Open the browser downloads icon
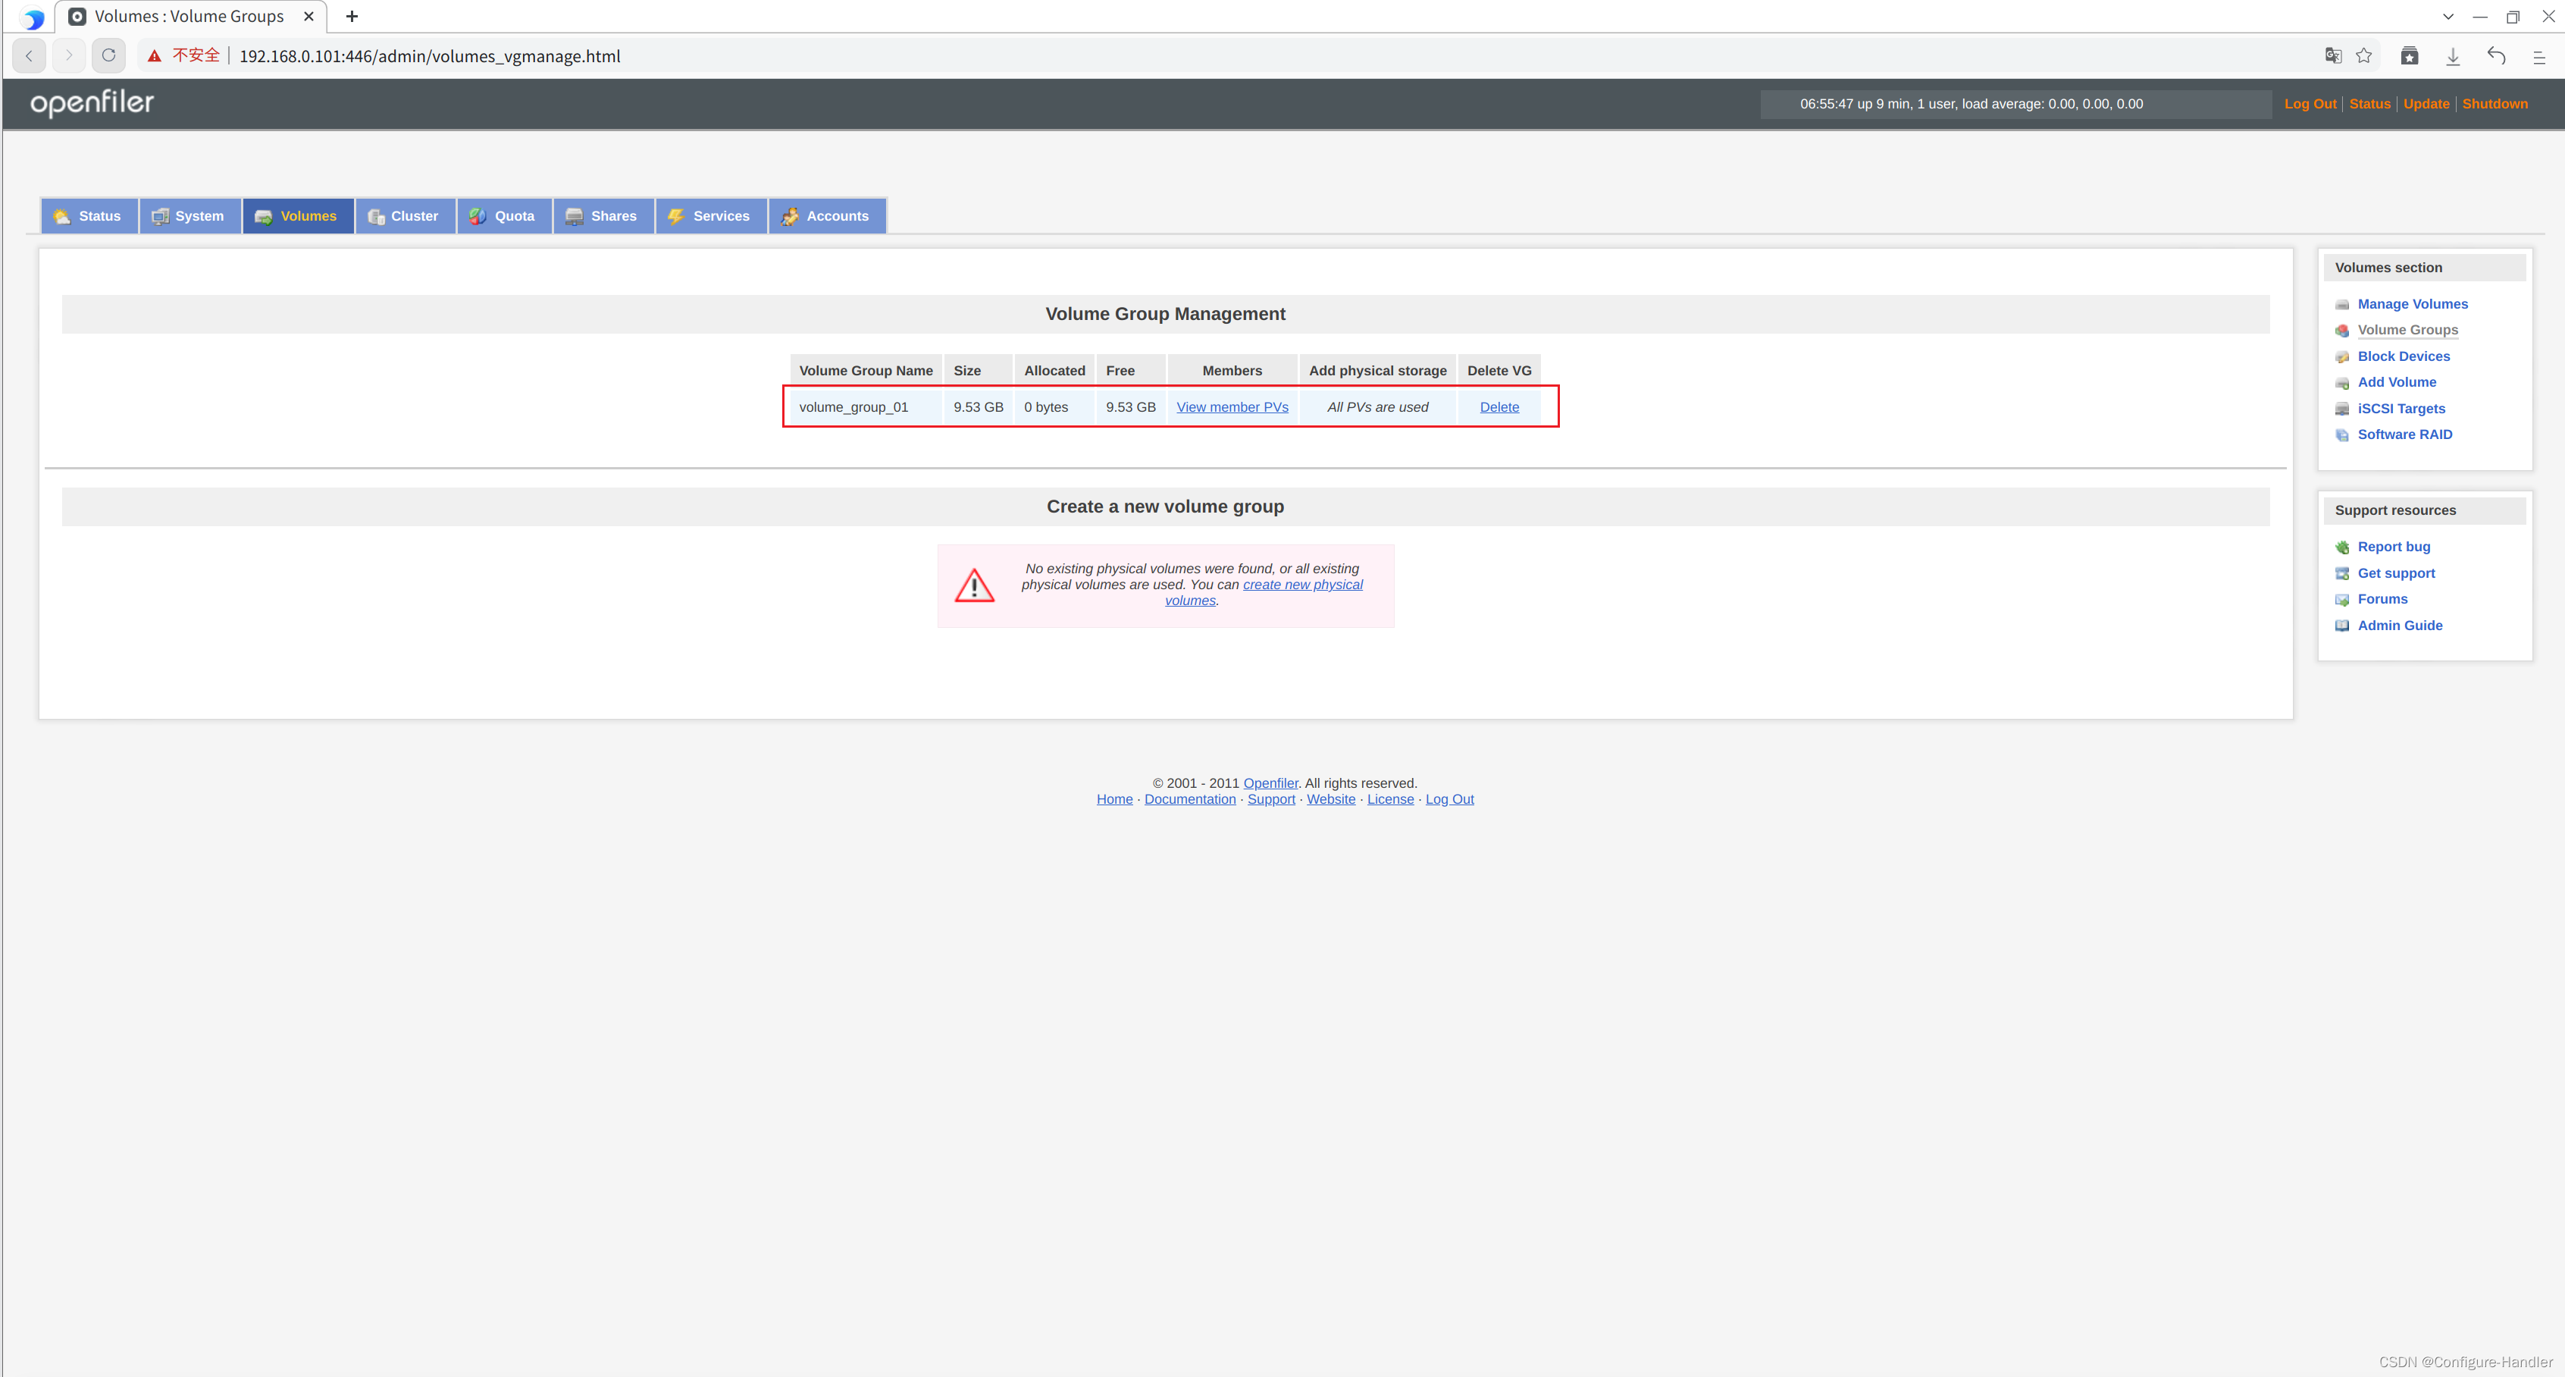The width and height of the screenshot is (2565, 1377). click(2453, 56)
